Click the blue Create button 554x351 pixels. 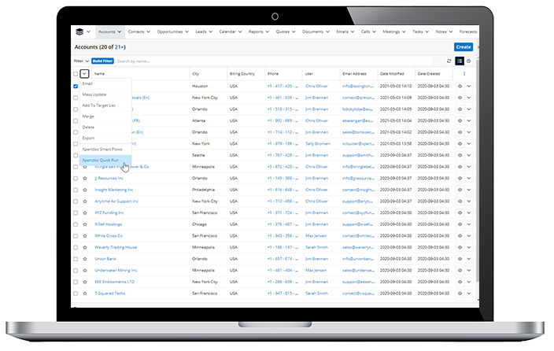(464, 47)
